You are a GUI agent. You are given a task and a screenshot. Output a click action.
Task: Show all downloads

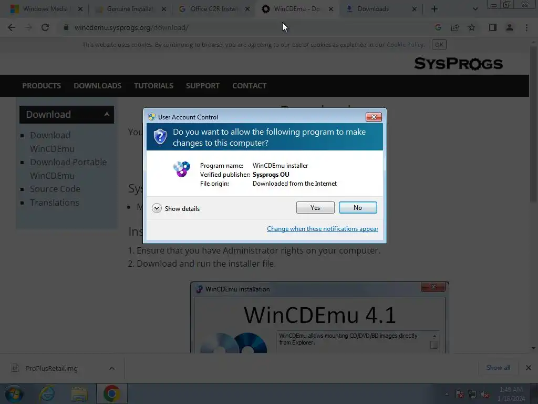498,368
